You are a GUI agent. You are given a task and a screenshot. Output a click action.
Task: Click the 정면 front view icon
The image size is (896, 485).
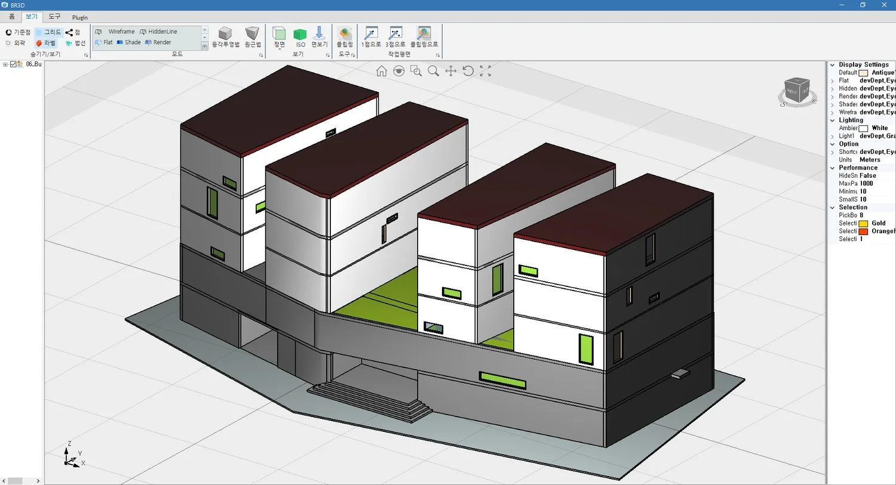click(x=279, y=37)
